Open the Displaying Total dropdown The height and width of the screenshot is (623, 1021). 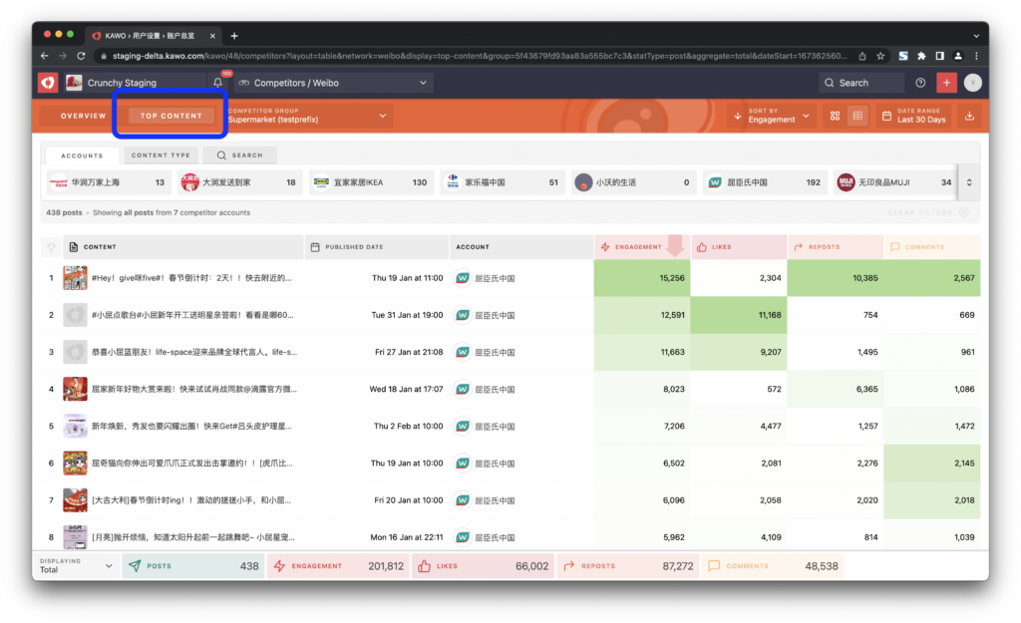[x=76, y=566]
